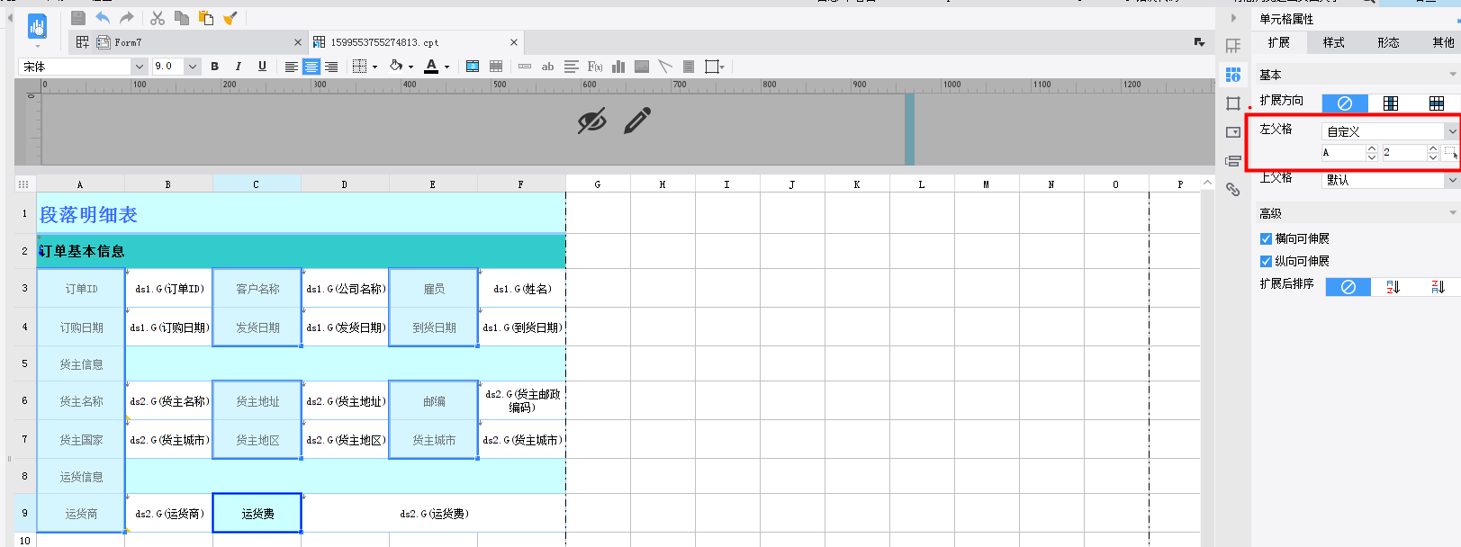Open floating element panel in sidebar
Screen dimensions: 1461x547
pyautogui.click(x=1233, y=103)
